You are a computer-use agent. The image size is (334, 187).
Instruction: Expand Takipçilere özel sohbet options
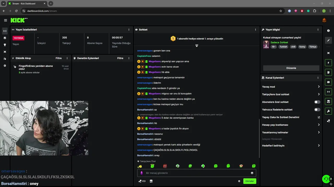[x=319, y=94]
